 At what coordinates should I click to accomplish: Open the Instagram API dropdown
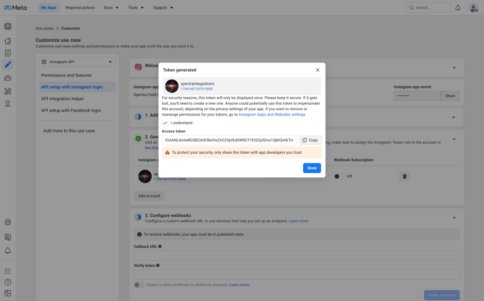77,62
